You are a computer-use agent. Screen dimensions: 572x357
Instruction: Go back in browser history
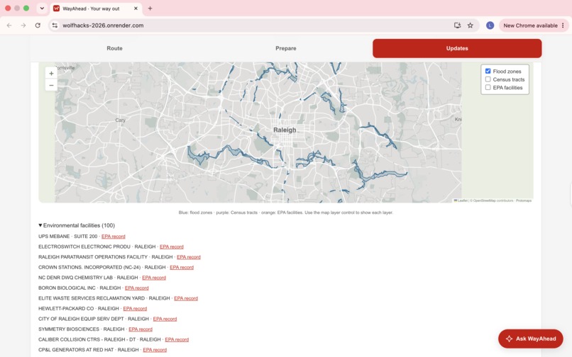click(x=9, y=25)
